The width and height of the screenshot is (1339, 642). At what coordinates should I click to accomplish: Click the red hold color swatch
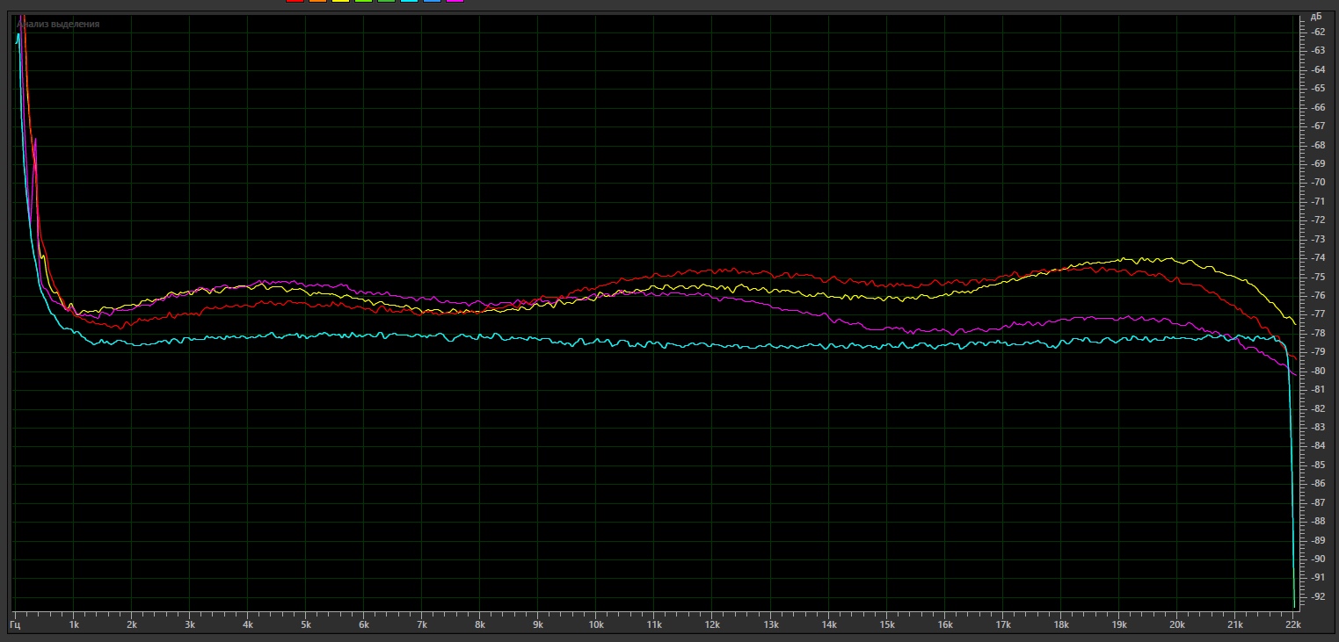click(x=295, y=1)
